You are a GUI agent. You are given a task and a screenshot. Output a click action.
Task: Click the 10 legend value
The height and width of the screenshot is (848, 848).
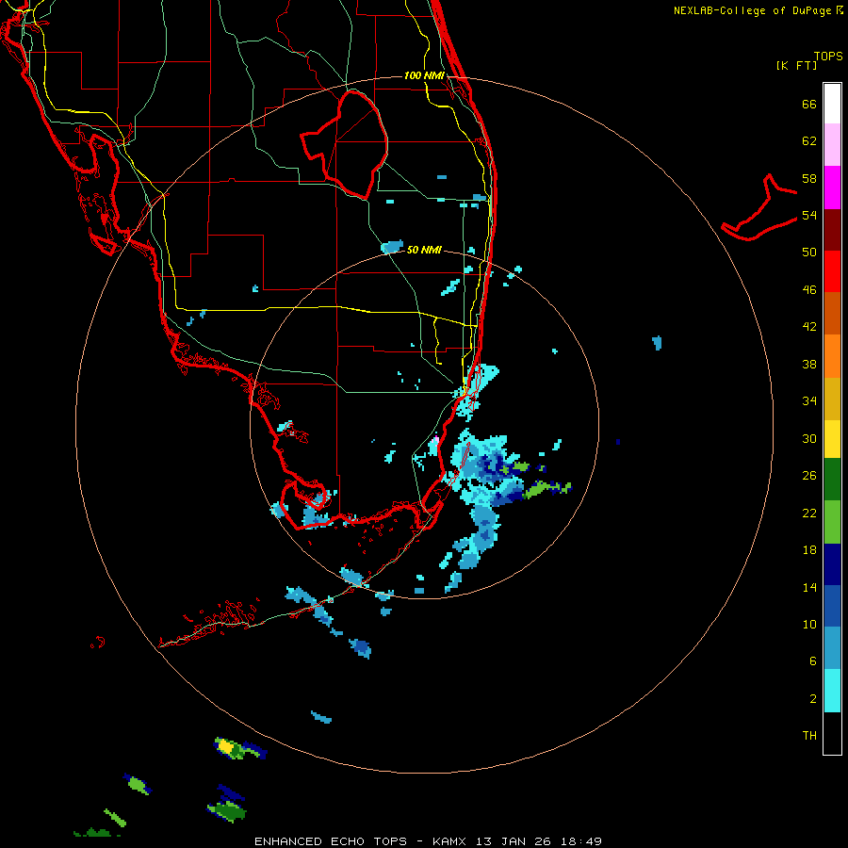click(x=809, y=625)
